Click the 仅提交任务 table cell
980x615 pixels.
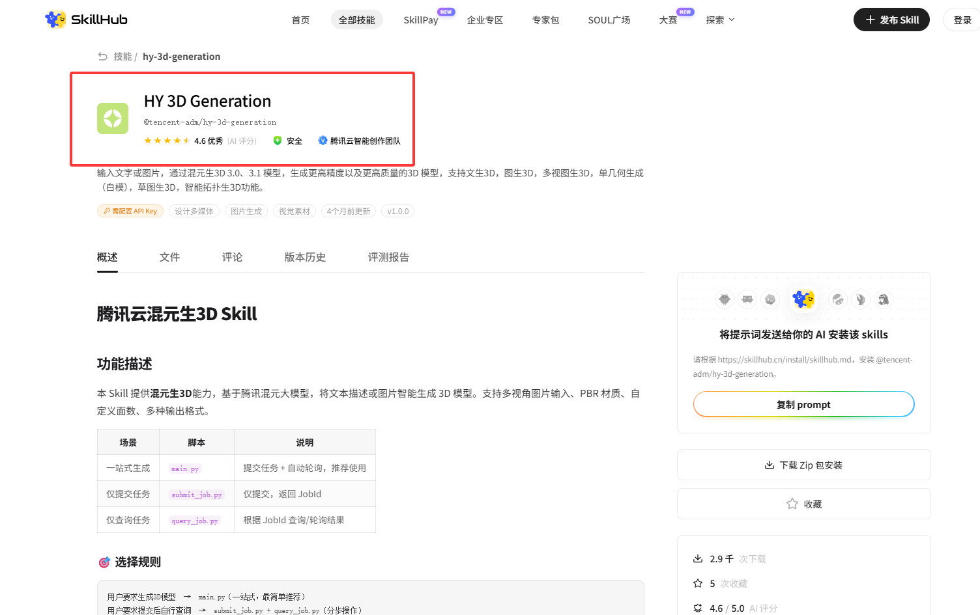[x=128, y=494]
